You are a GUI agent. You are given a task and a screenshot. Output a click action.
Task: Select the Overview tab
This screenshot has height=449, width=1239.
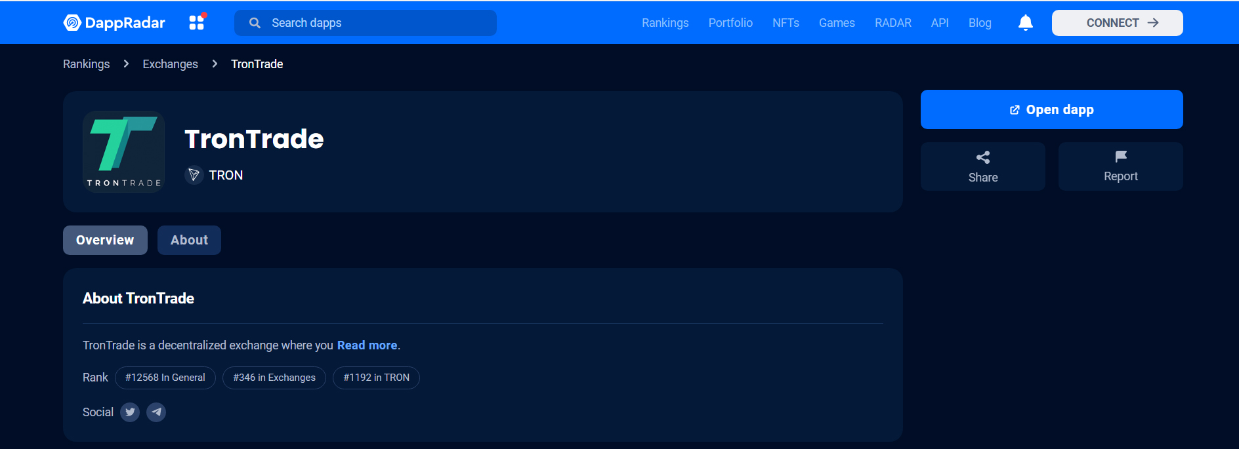pyautogui.click(x=105, y=241)
